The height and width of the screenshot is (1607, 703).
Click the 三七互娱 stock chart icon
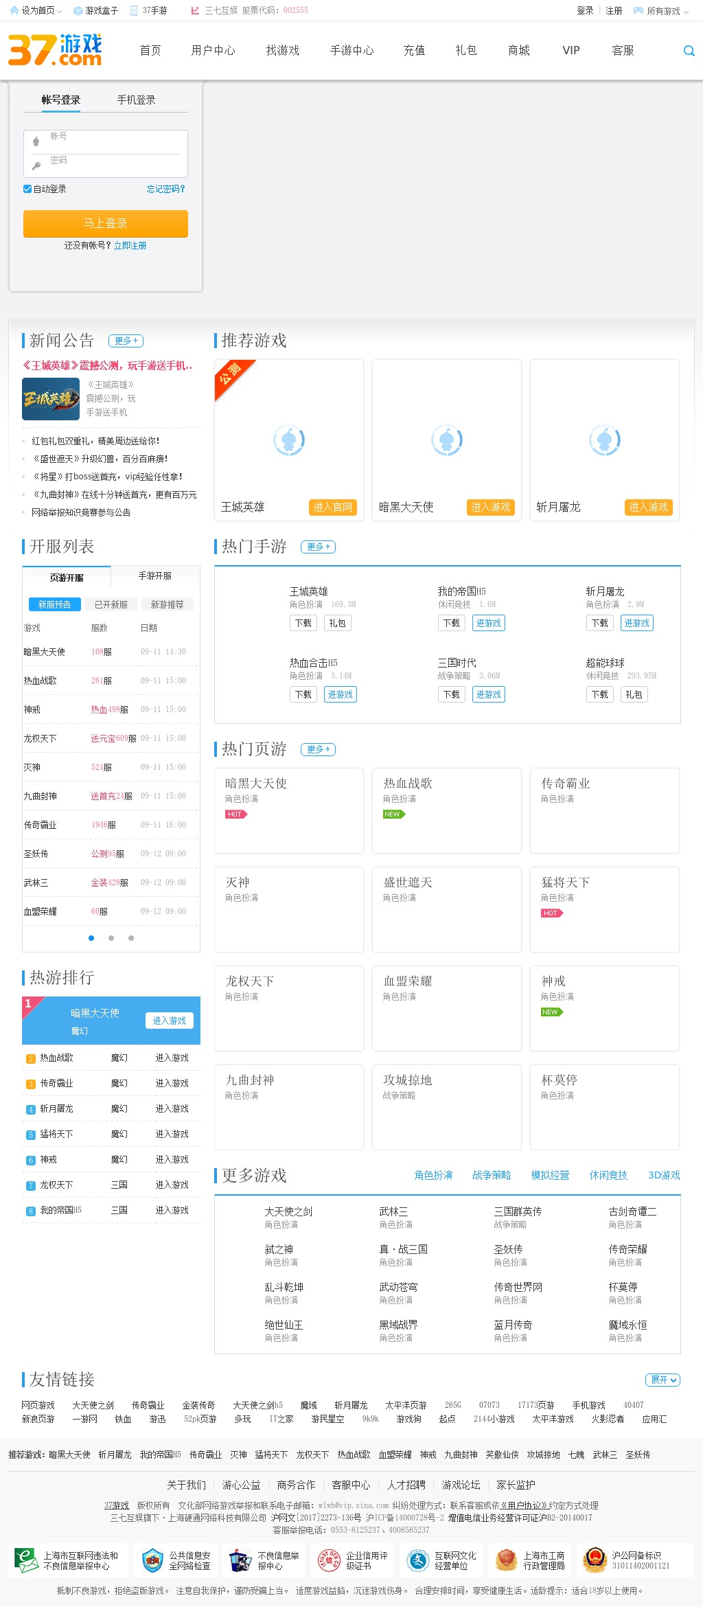coord(195,10)
